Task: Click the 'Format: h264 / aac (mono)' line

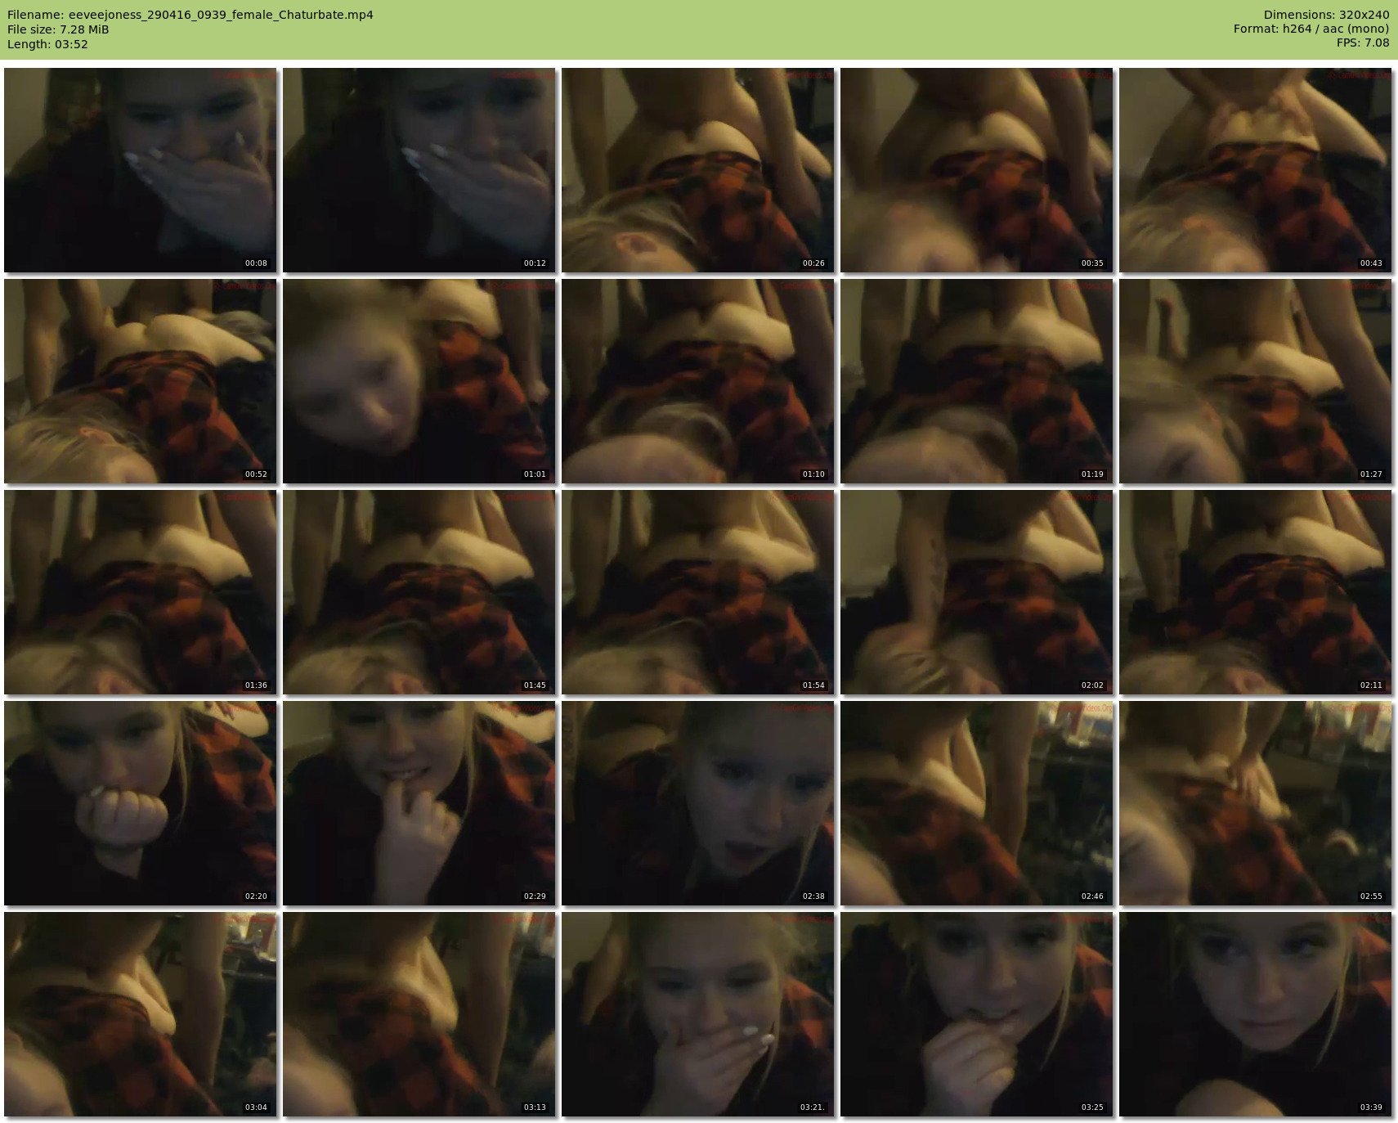Action: coord(1311,29)
